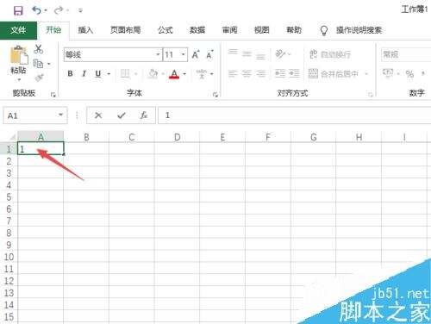Screen dimensions: 431x324
Task: Select the 开始 home ribbon tab
Action: point(53,30)
